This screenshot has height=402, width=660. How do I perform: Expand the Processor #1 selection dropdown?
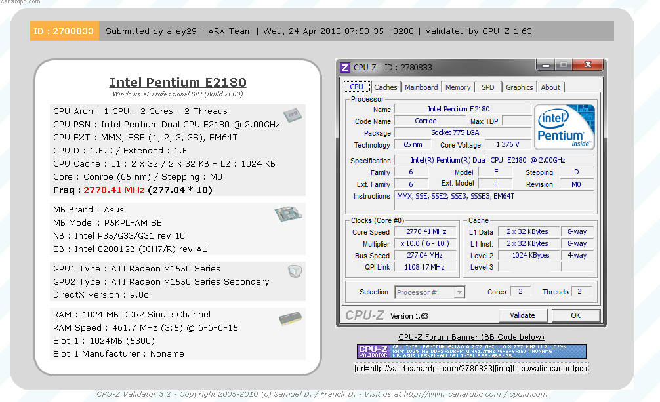click(460, 292)
